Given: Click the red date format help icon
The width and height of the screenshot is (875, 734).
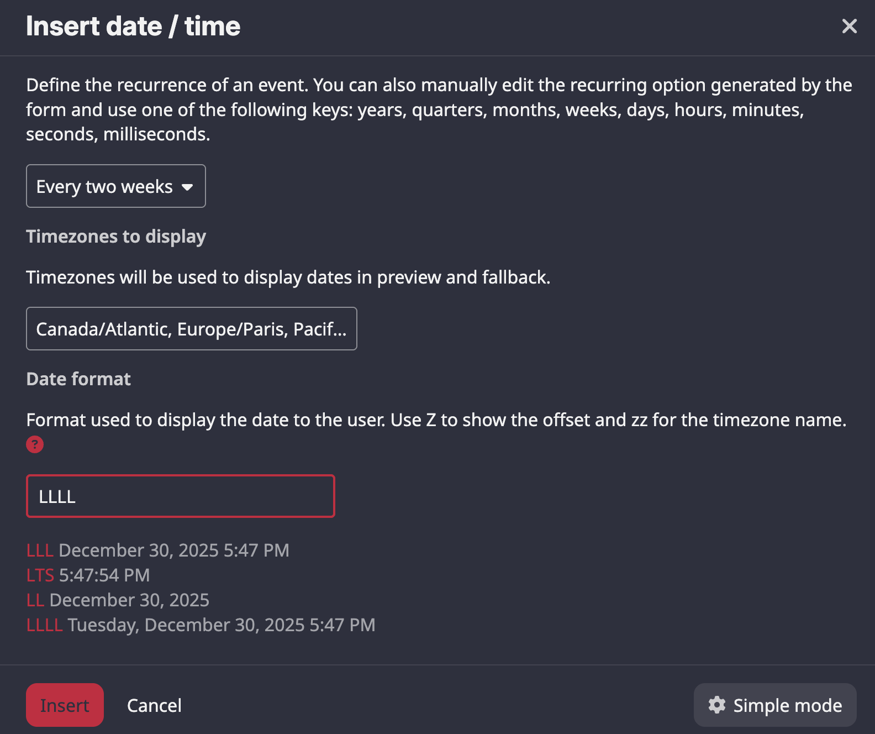Looking at the screenshot, I should pyautogui.click(x=35, y=444).
